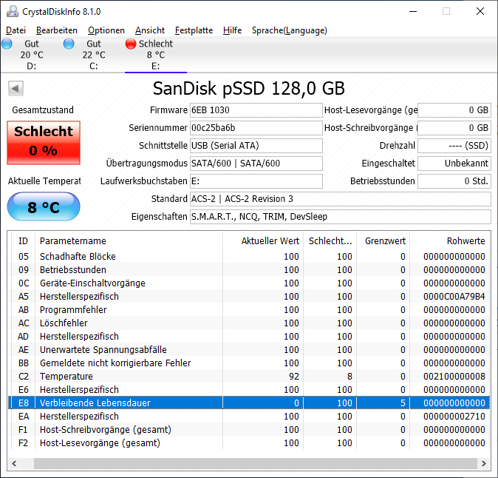Select the Host-Schreibvorgänge (gesamt) row

(x=249, y=430)
